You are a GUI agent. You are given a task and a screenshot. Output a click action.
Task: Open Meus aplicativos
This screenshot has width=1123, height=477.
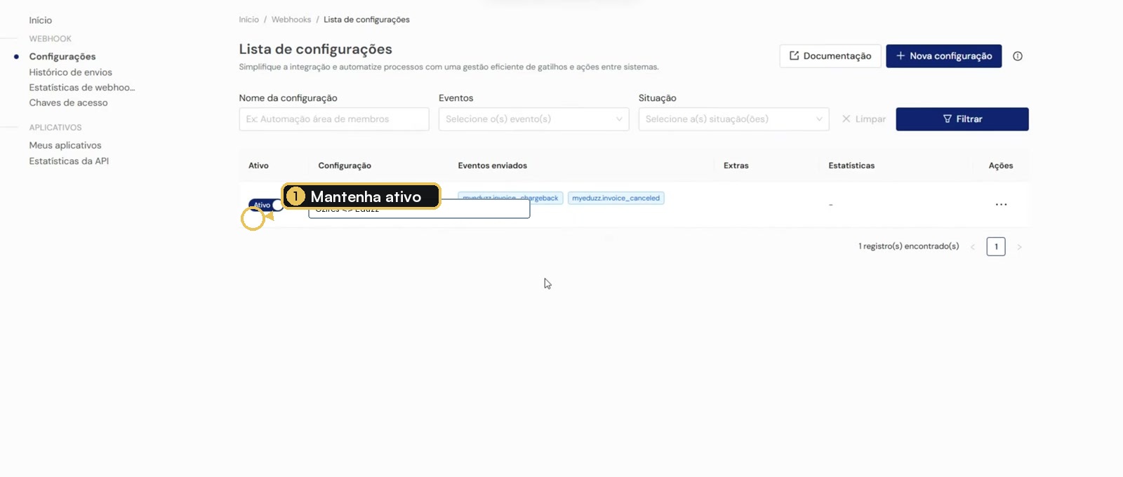(x=65, y=145)
